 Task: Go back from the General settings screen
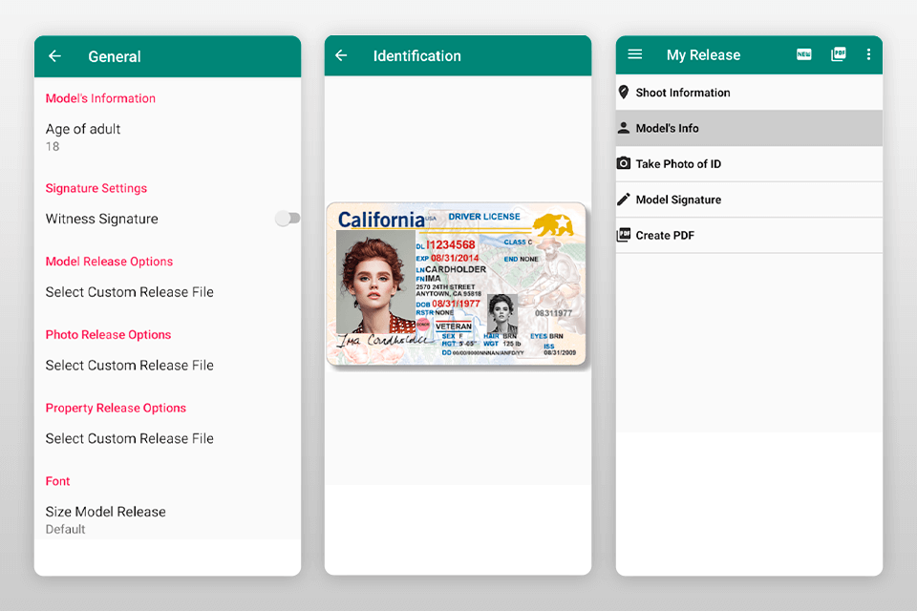54,56
